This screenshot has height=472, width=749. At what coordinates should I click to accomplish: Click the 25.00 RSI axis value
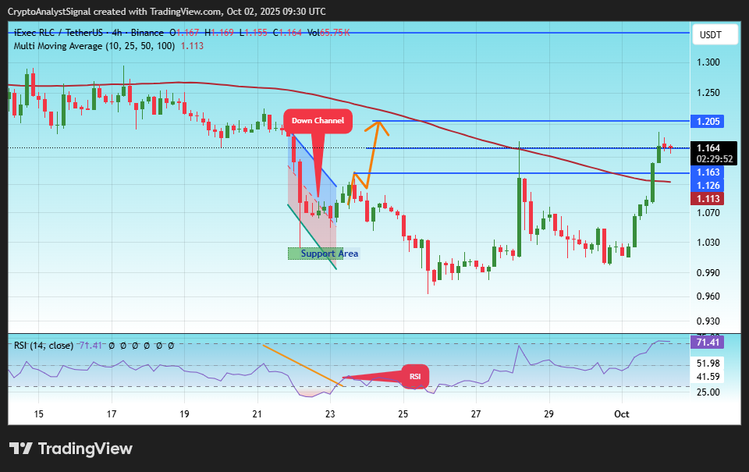(x=708, y=392)
